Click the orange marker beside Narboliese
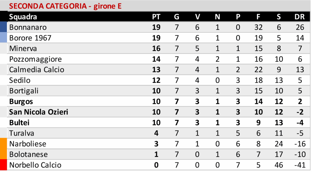 [3, 144]
